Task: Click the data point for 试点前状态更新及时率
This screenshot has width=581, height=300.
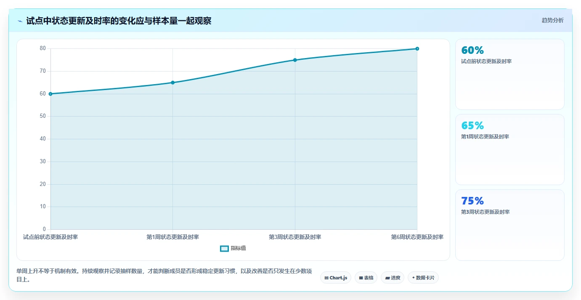Action: click(50, 94)
